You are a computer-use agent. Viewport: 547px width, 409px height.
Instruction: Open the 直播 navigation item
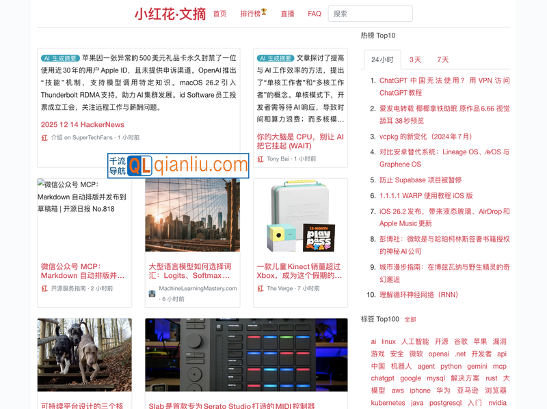[287, 14]
